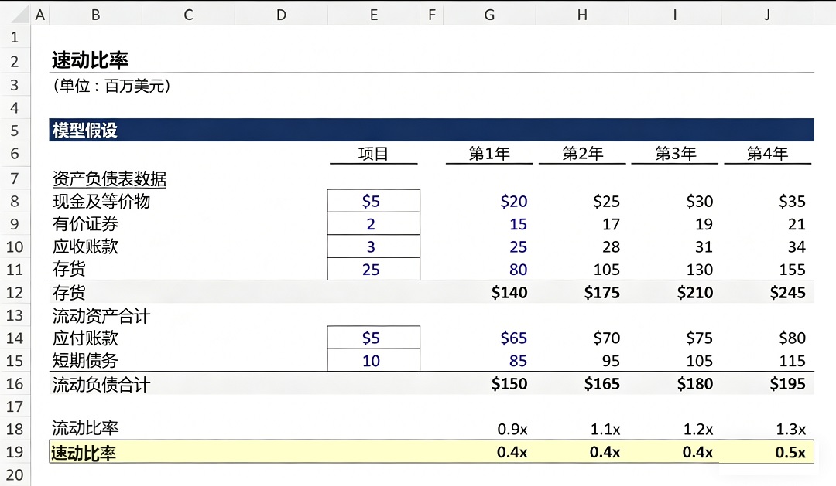Click the input cell with value 3

coord(374,247)
